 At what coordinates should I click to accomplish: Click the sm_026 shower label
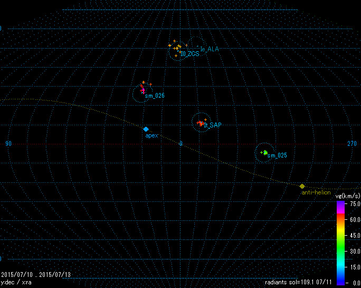[x=155, y=96]
